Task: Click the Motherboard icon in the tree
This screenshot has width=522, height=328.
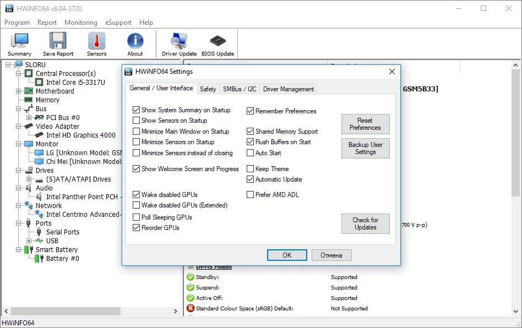Action: tap(29, 91)
